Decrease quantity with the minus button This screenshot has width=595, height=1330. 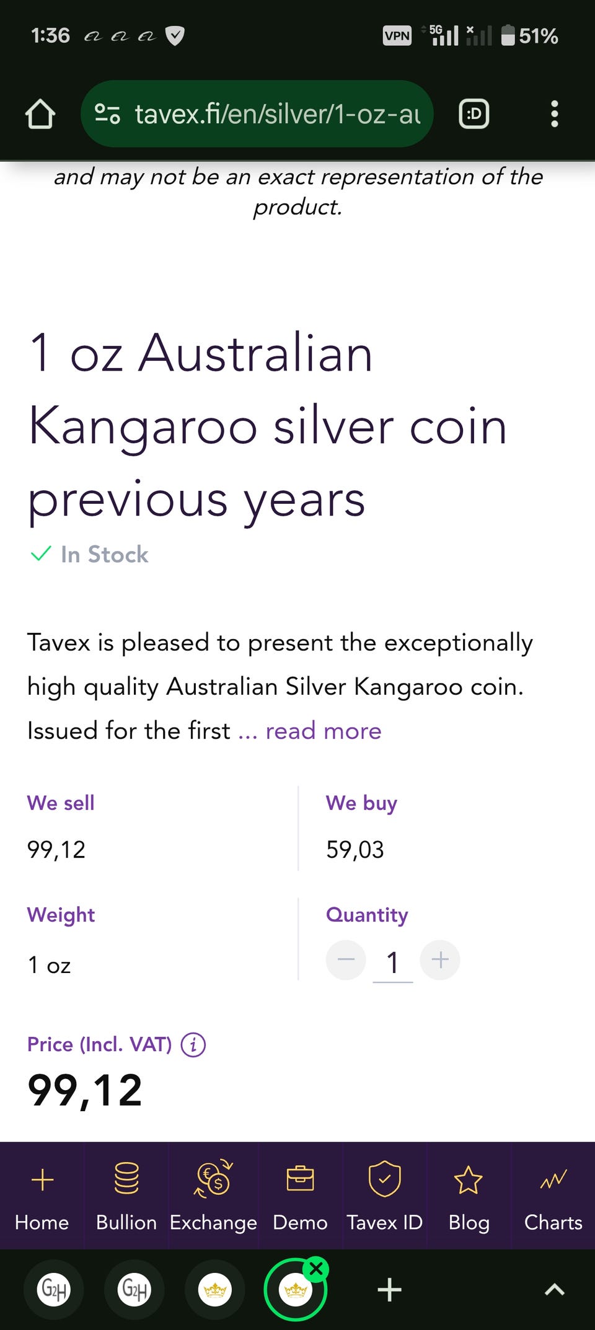tap(346, 960)
